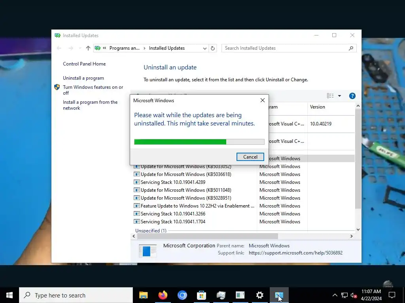Screen dimensions: 405x303
Task: Launch Chrome from taskbar
Action: (182, 295)
